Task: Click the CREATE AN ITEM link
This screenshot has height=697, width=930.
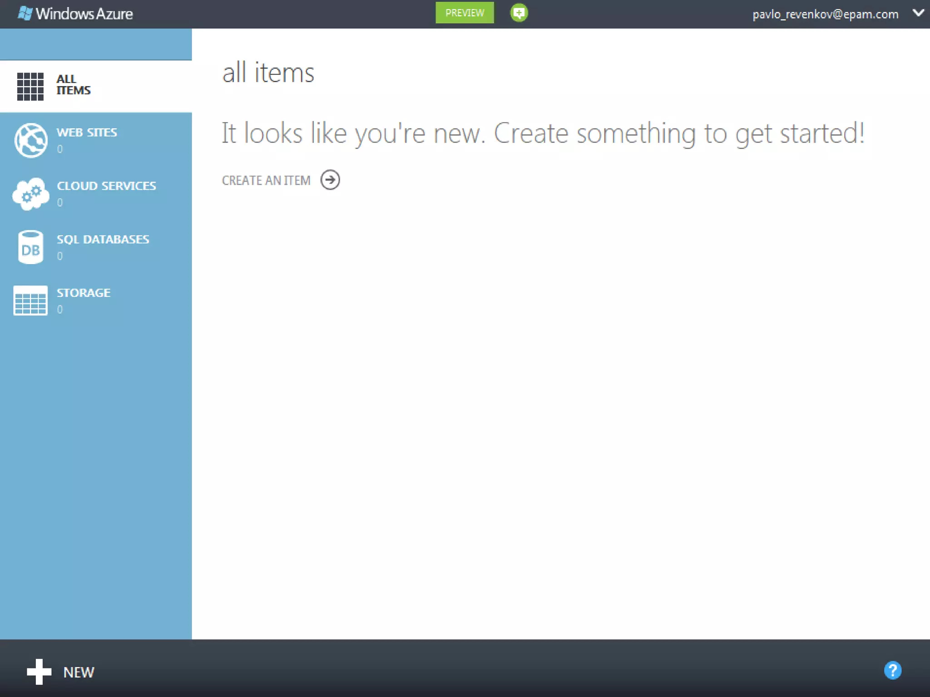Action: [x=266, y=181]
